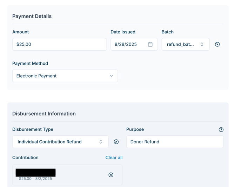The height and width of the screenshot is (187, 235).
Task: Click the Payment Method label
Action: pos(30,64)
